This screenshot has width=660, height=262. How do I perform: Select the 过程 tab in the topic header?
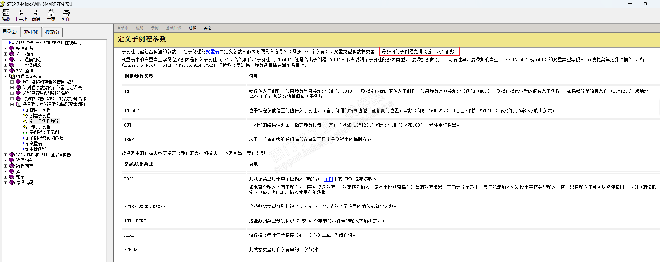pos(192,28)
